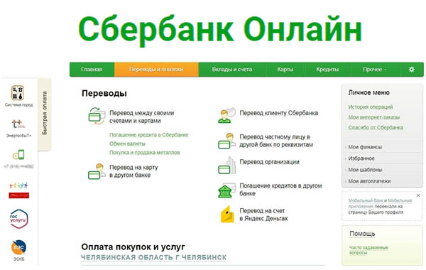
Task: Expand the Мои финансы section
Action: [365, 147]
